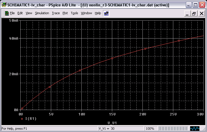Click the trace marker near 5V

tap(50, 87)
